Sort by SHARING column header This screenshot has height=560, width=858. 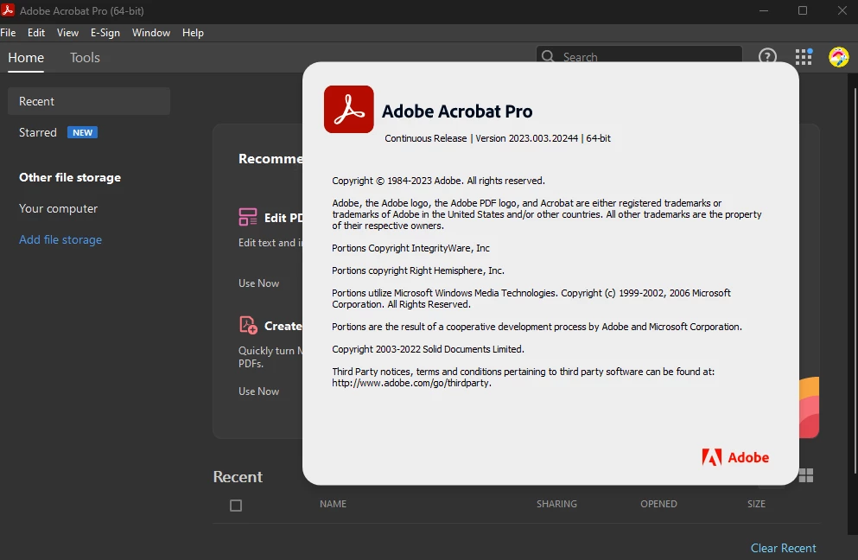(x=556, y=504)
